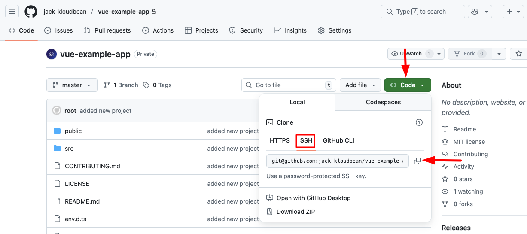The width and height of the screenshot is (527, 234).
Task: Open the LICENSE file
Action: 77,184
